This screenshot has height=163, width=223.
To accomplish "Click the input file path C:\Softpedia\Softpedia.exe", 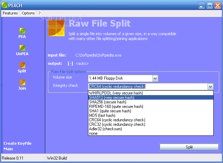I will 98,55.
